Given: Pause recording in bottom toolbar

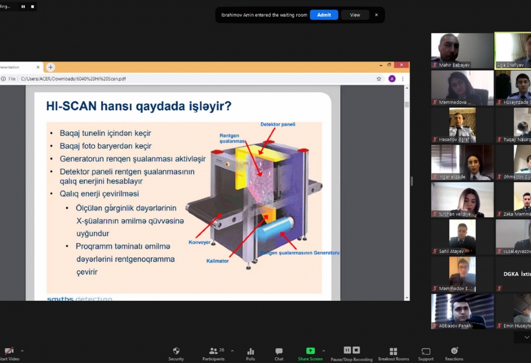Looking at the screenshot, I should point(347,350).
